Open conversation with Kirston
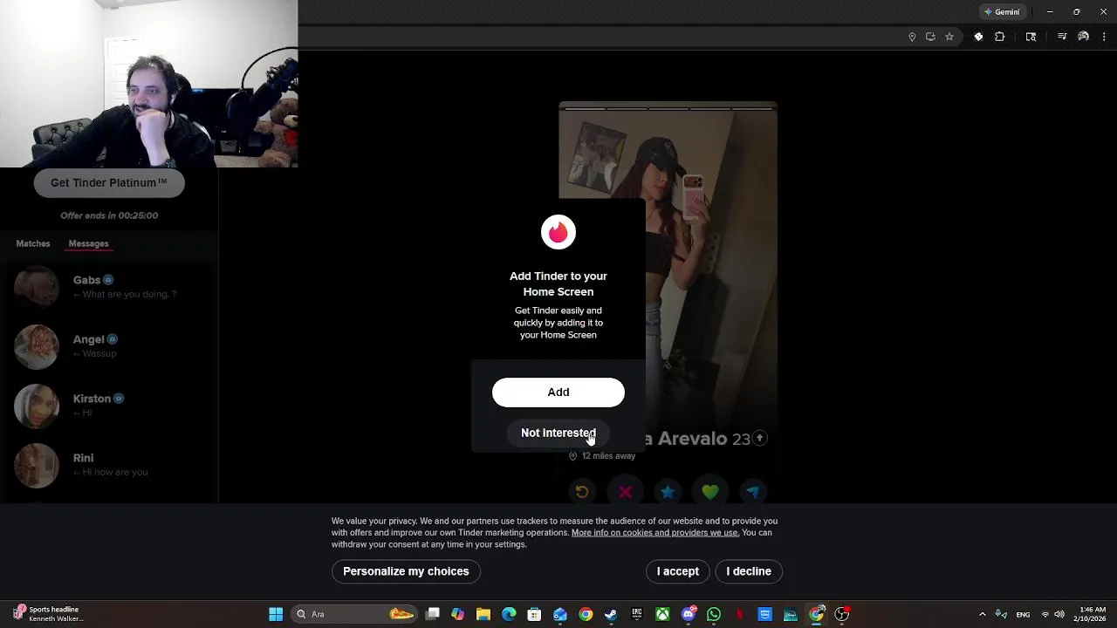 (x=109, y=406)
